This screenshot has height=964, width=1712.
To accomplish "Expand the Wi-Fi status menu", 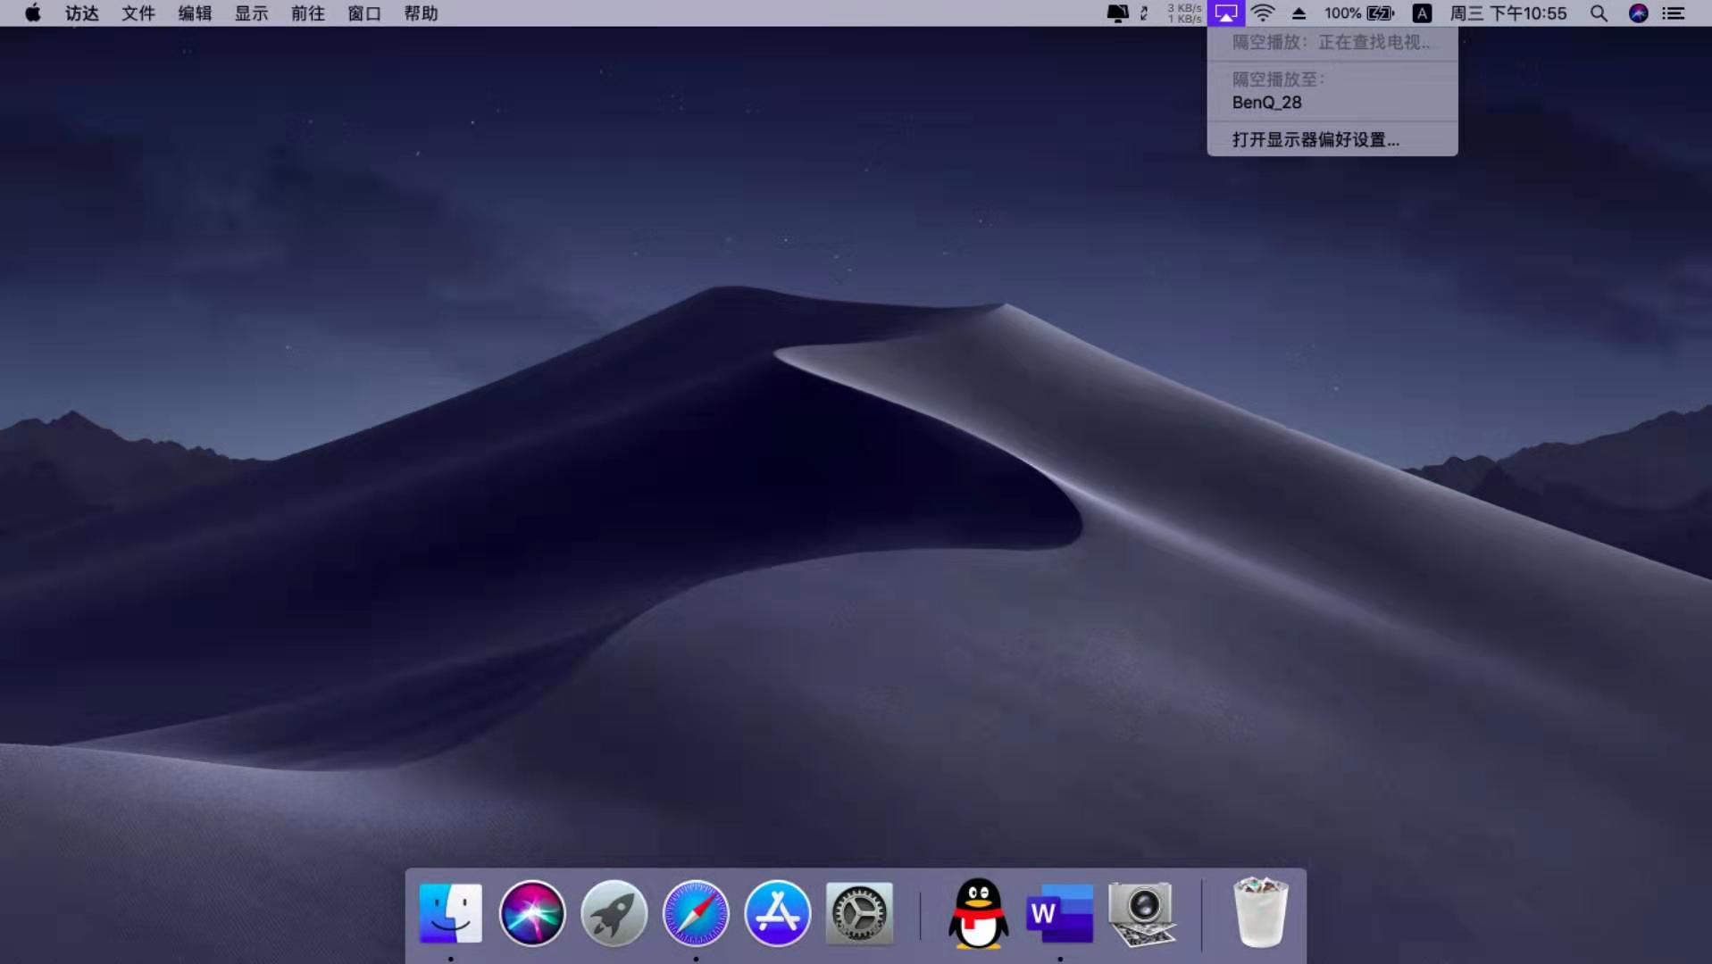I will pyautogui.click(x=1263, y=13).
